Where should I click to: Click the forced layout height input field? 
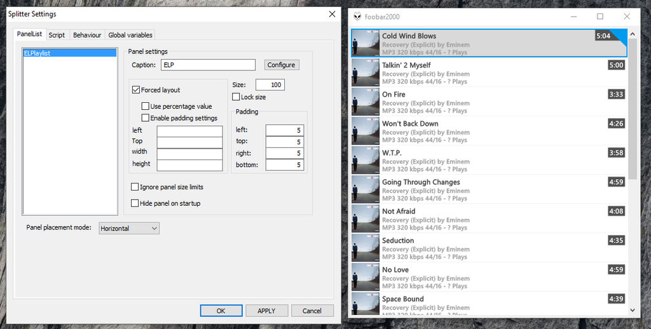189,164
